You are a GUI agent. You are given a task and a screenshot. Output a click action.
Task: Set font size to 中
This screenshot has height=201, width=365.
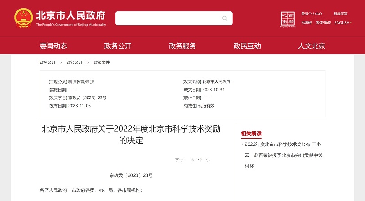point(200,160)
